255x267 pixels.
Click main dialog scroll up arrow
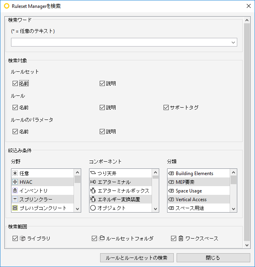tap(247, 20)
